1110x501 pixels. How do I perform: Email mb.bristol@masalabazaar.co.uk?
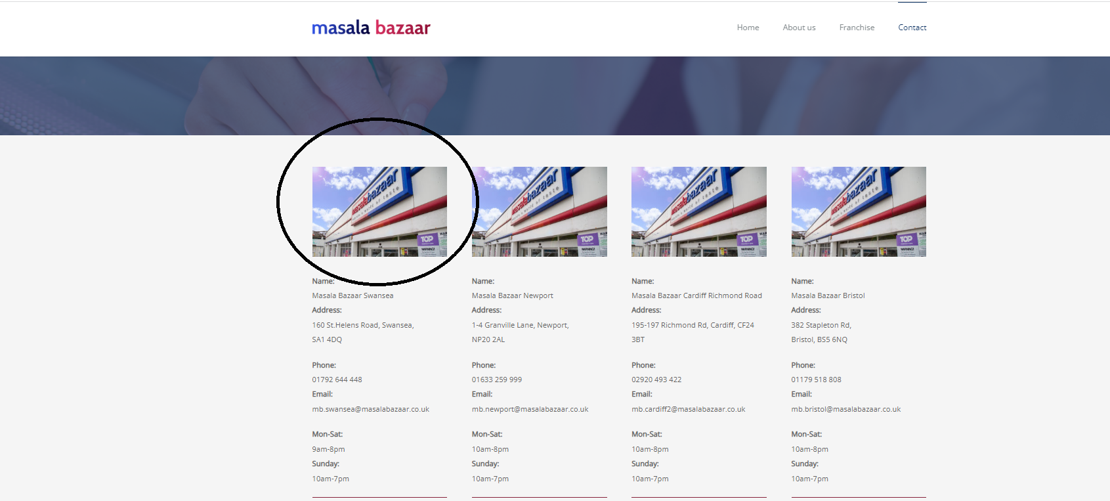click(x=846, y=409)
